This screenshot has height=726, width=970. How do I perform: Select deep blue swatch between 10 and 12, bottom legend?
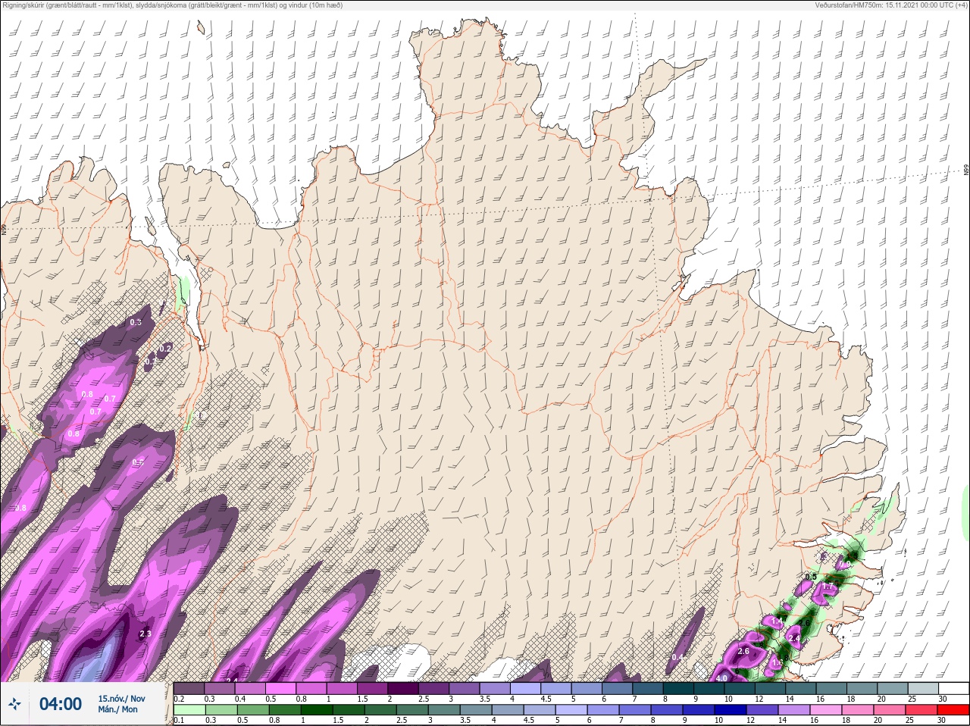coord(730,709)
